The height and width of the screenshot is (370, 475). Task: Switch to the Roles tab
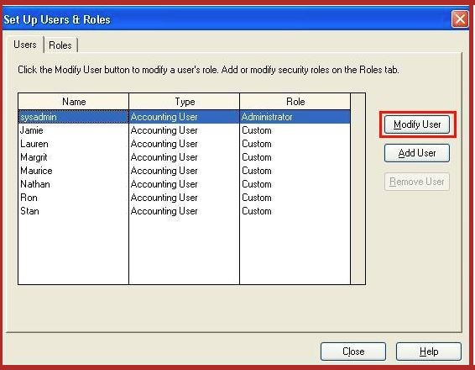(60, 45)
